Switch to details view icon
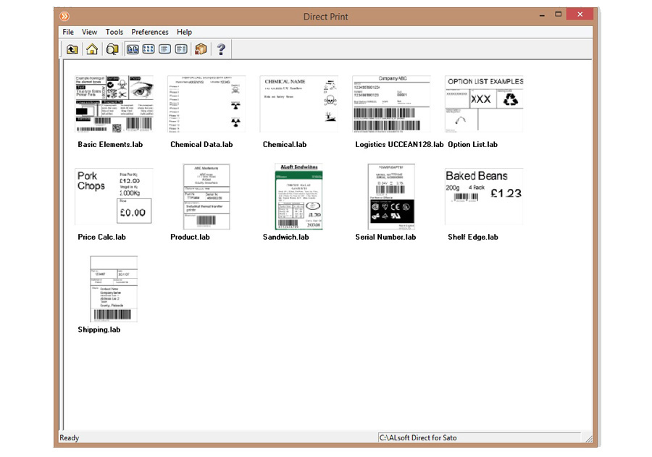Image resolution: width=652 pixels, height=457 pixels. pyautogui.click(x=180, y=49)
